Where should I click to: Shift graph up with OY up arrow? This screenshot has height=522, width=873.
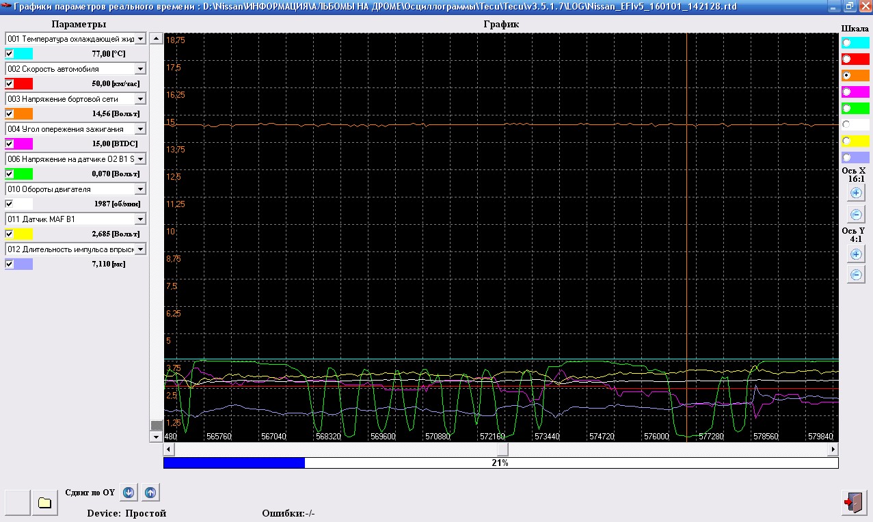coord(150,492)
